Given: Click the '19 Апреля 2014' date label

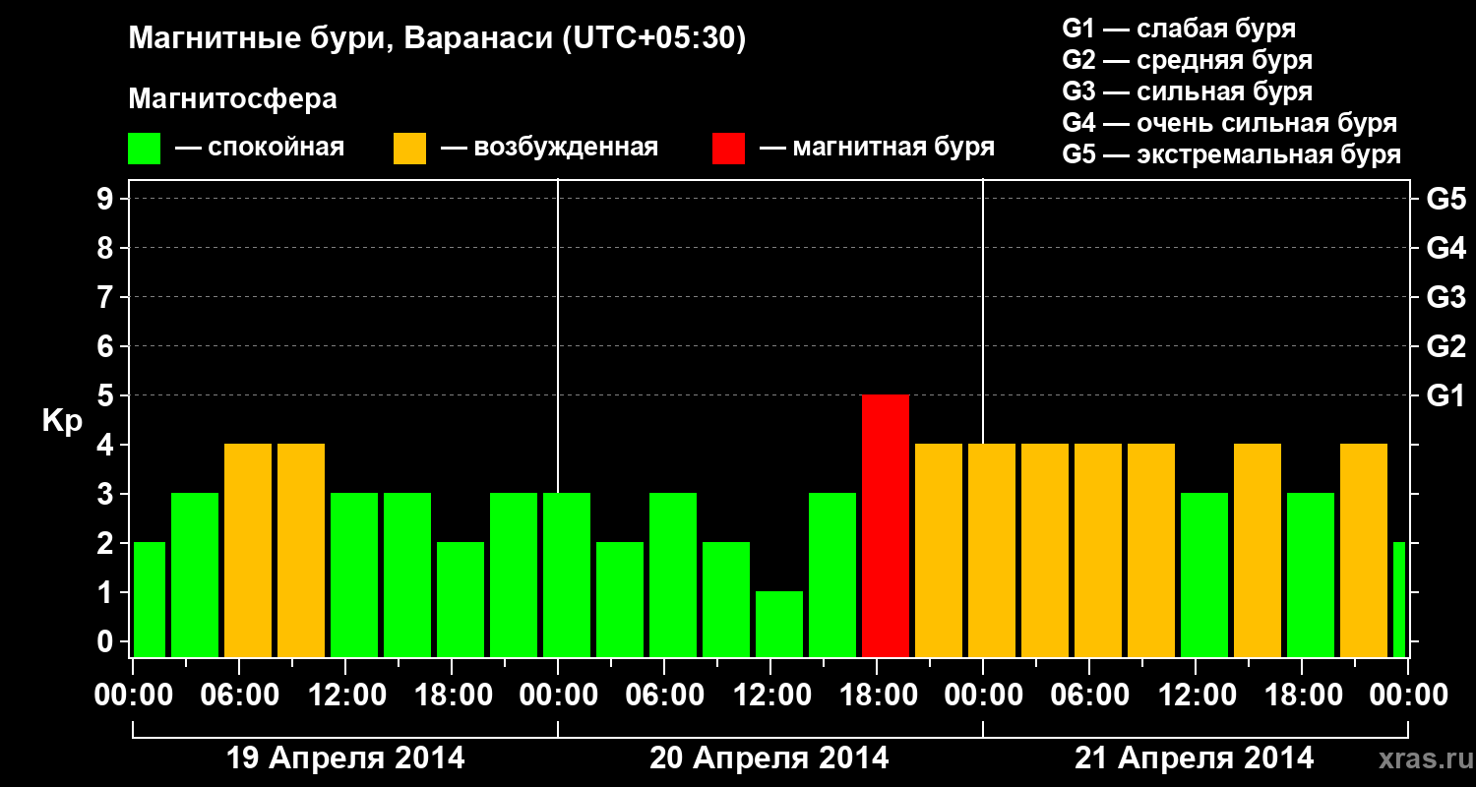Looking at the screenshot, I should 346,758.
